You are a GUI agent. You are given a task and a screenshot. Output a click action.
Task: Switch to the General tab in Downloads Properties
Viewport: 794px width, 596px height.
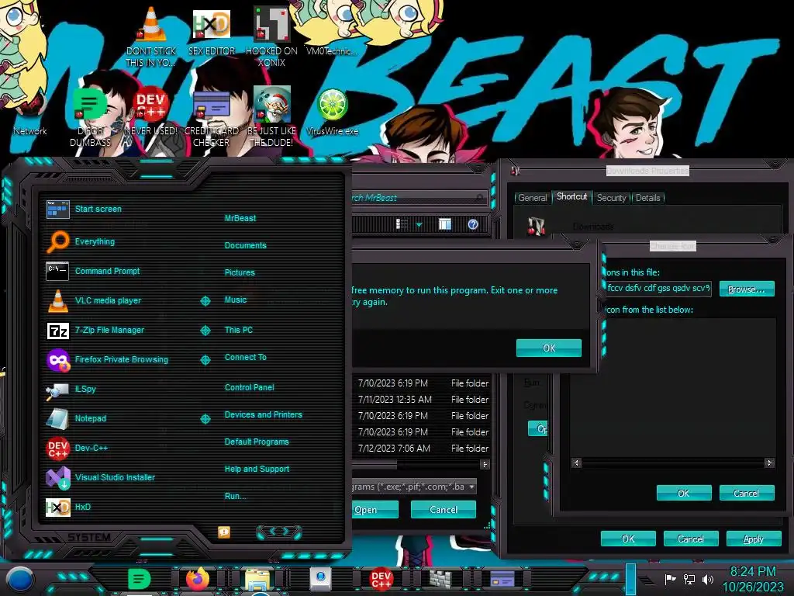(x=532, y=198)
